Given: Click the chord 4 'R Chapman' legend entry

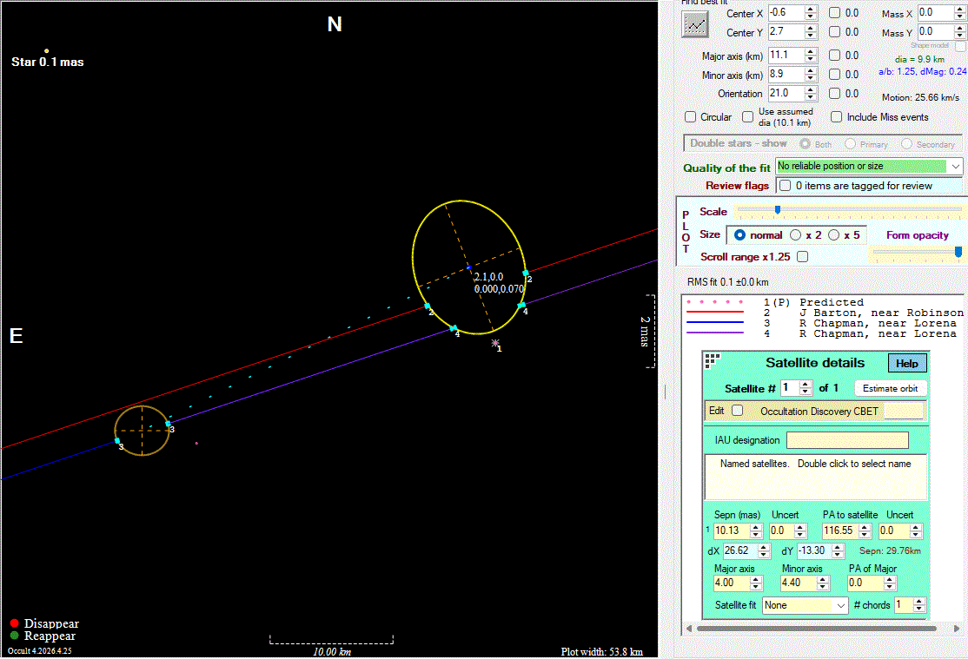Looking at the screenshot, I should point(821,333).
